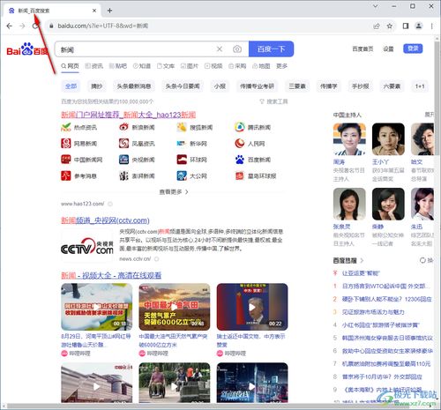The height and width of the screenshot is (410, 441).
Task: Open the 人民网 icon
Action: (x=240, y=144)
